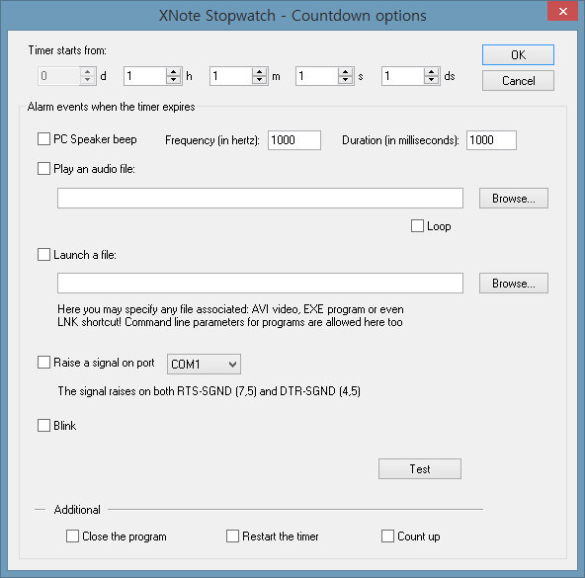Increase the hours value with up arrow

[x=174, y=72]
